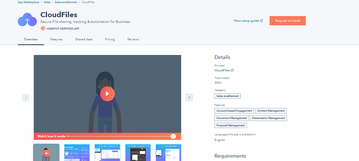359x161 pixels.
Task: Click the 300+ total installs value
Action: (218, 83)
